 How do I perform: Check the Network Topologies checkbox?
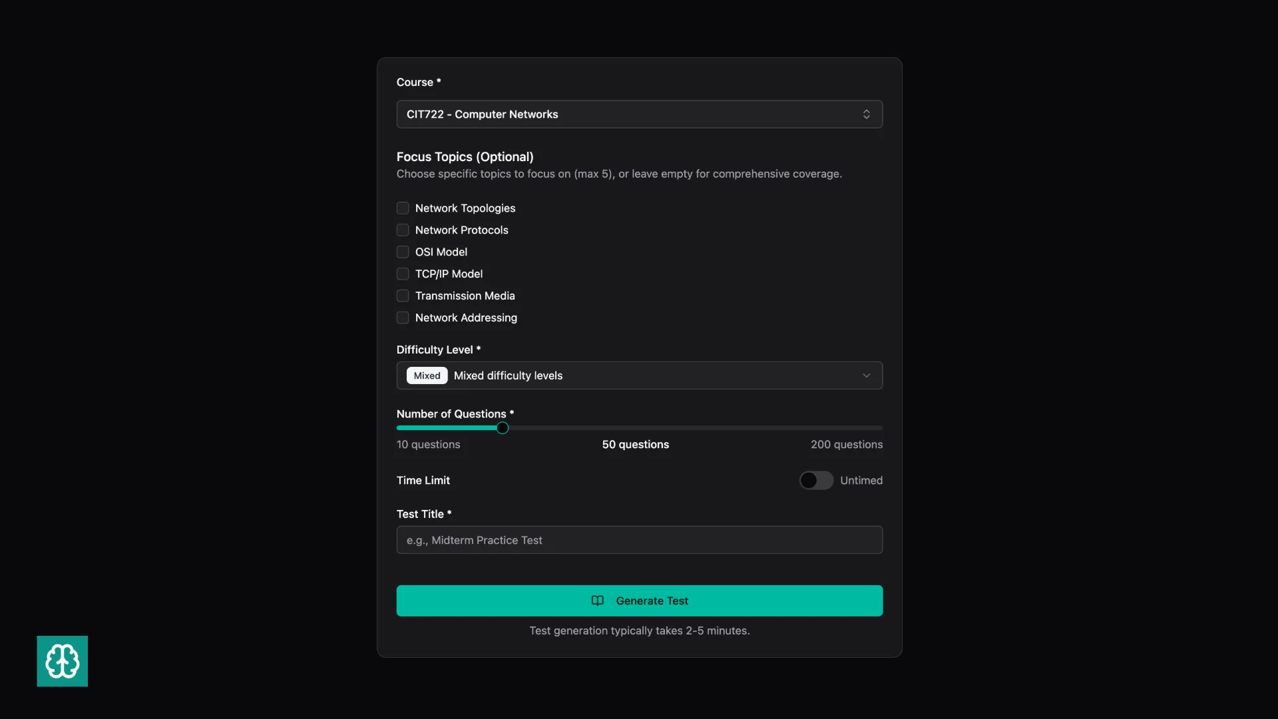403,208
